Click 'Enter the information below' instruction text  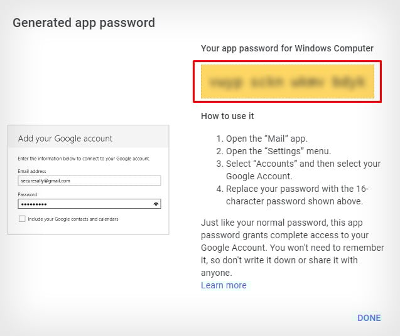pyautogui.click(x=84, y=159)
